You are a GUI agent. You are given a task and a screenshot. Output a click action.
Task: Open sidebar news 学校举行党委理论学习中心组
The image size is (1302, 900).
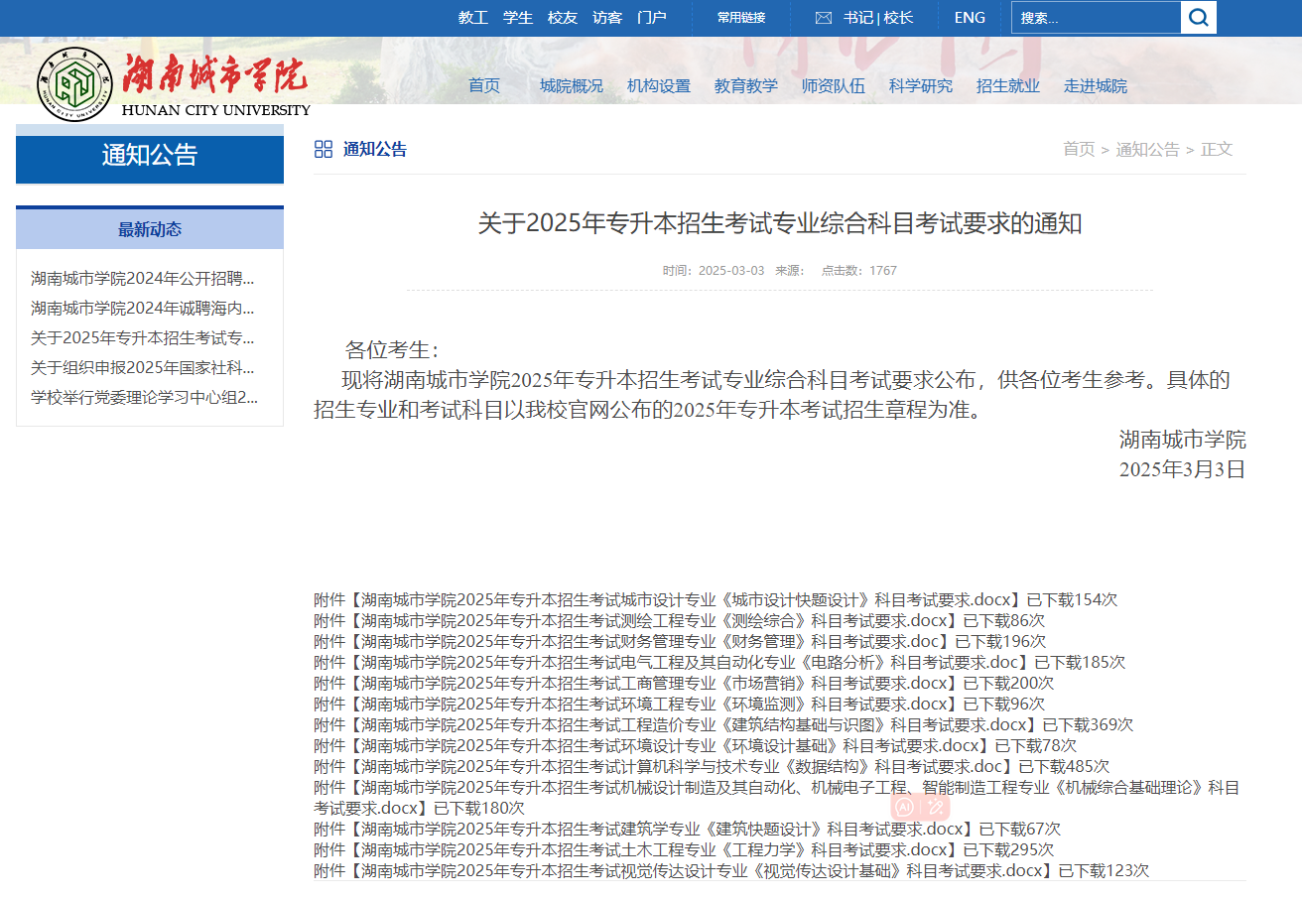point(145,398)
